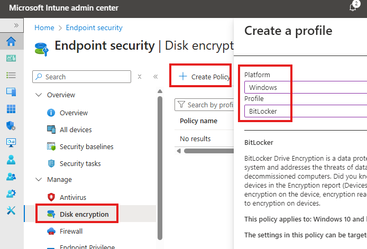Select Antivirus in the Manage menu

tap(73, 197)
